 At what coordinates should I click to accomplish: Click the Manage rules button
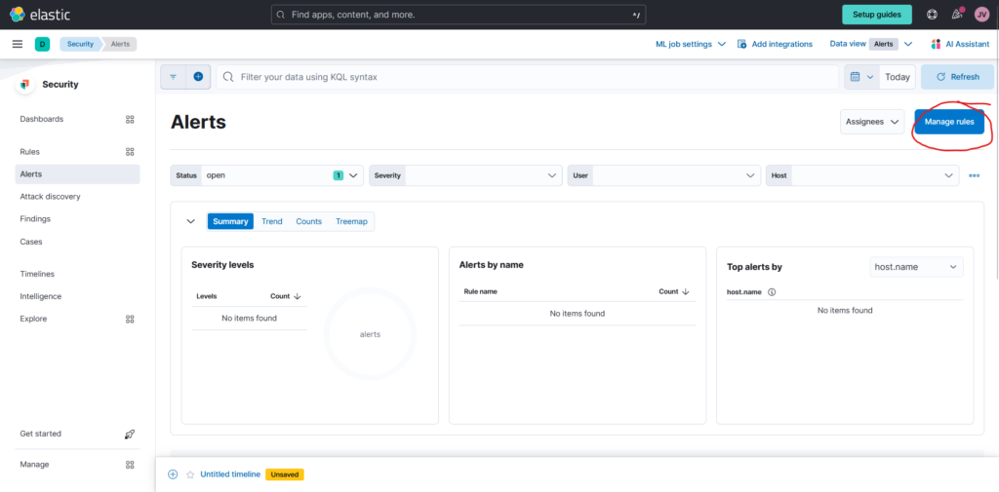tap(949, 122)
